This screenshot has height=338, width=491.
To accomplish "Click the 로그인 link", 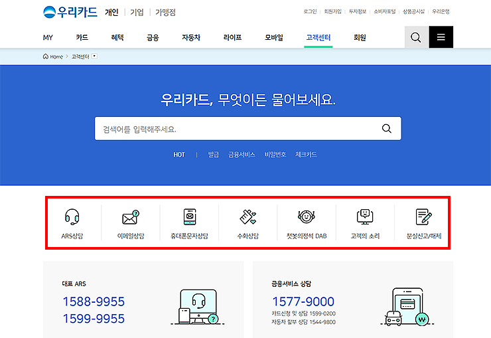I will (310, 11).
